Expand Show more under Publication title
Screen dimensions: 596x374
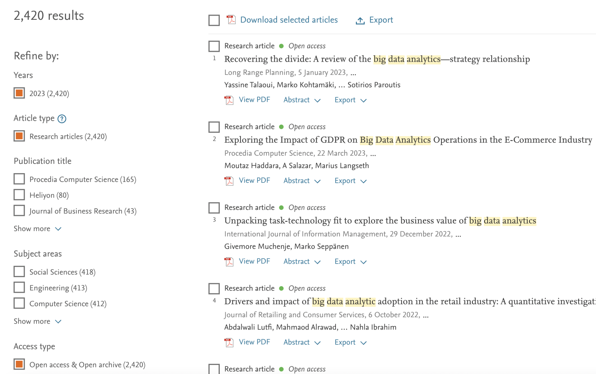(38, 228)
